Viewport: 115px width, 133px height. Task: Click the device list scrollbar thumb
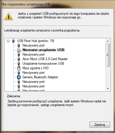click(108, 55)
